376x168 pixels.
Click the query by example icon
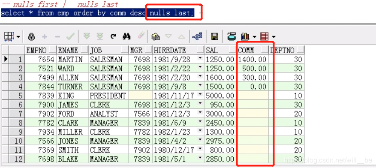pos(156,36)
